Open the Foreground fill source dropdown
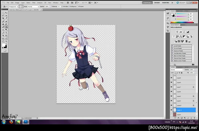This screenshot has width=199, height=131. (14, 7)
